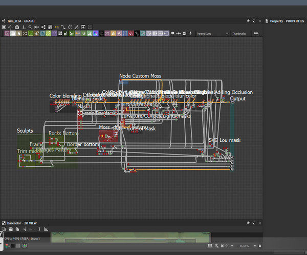Add the light green Distance node icon

[49, 34]
